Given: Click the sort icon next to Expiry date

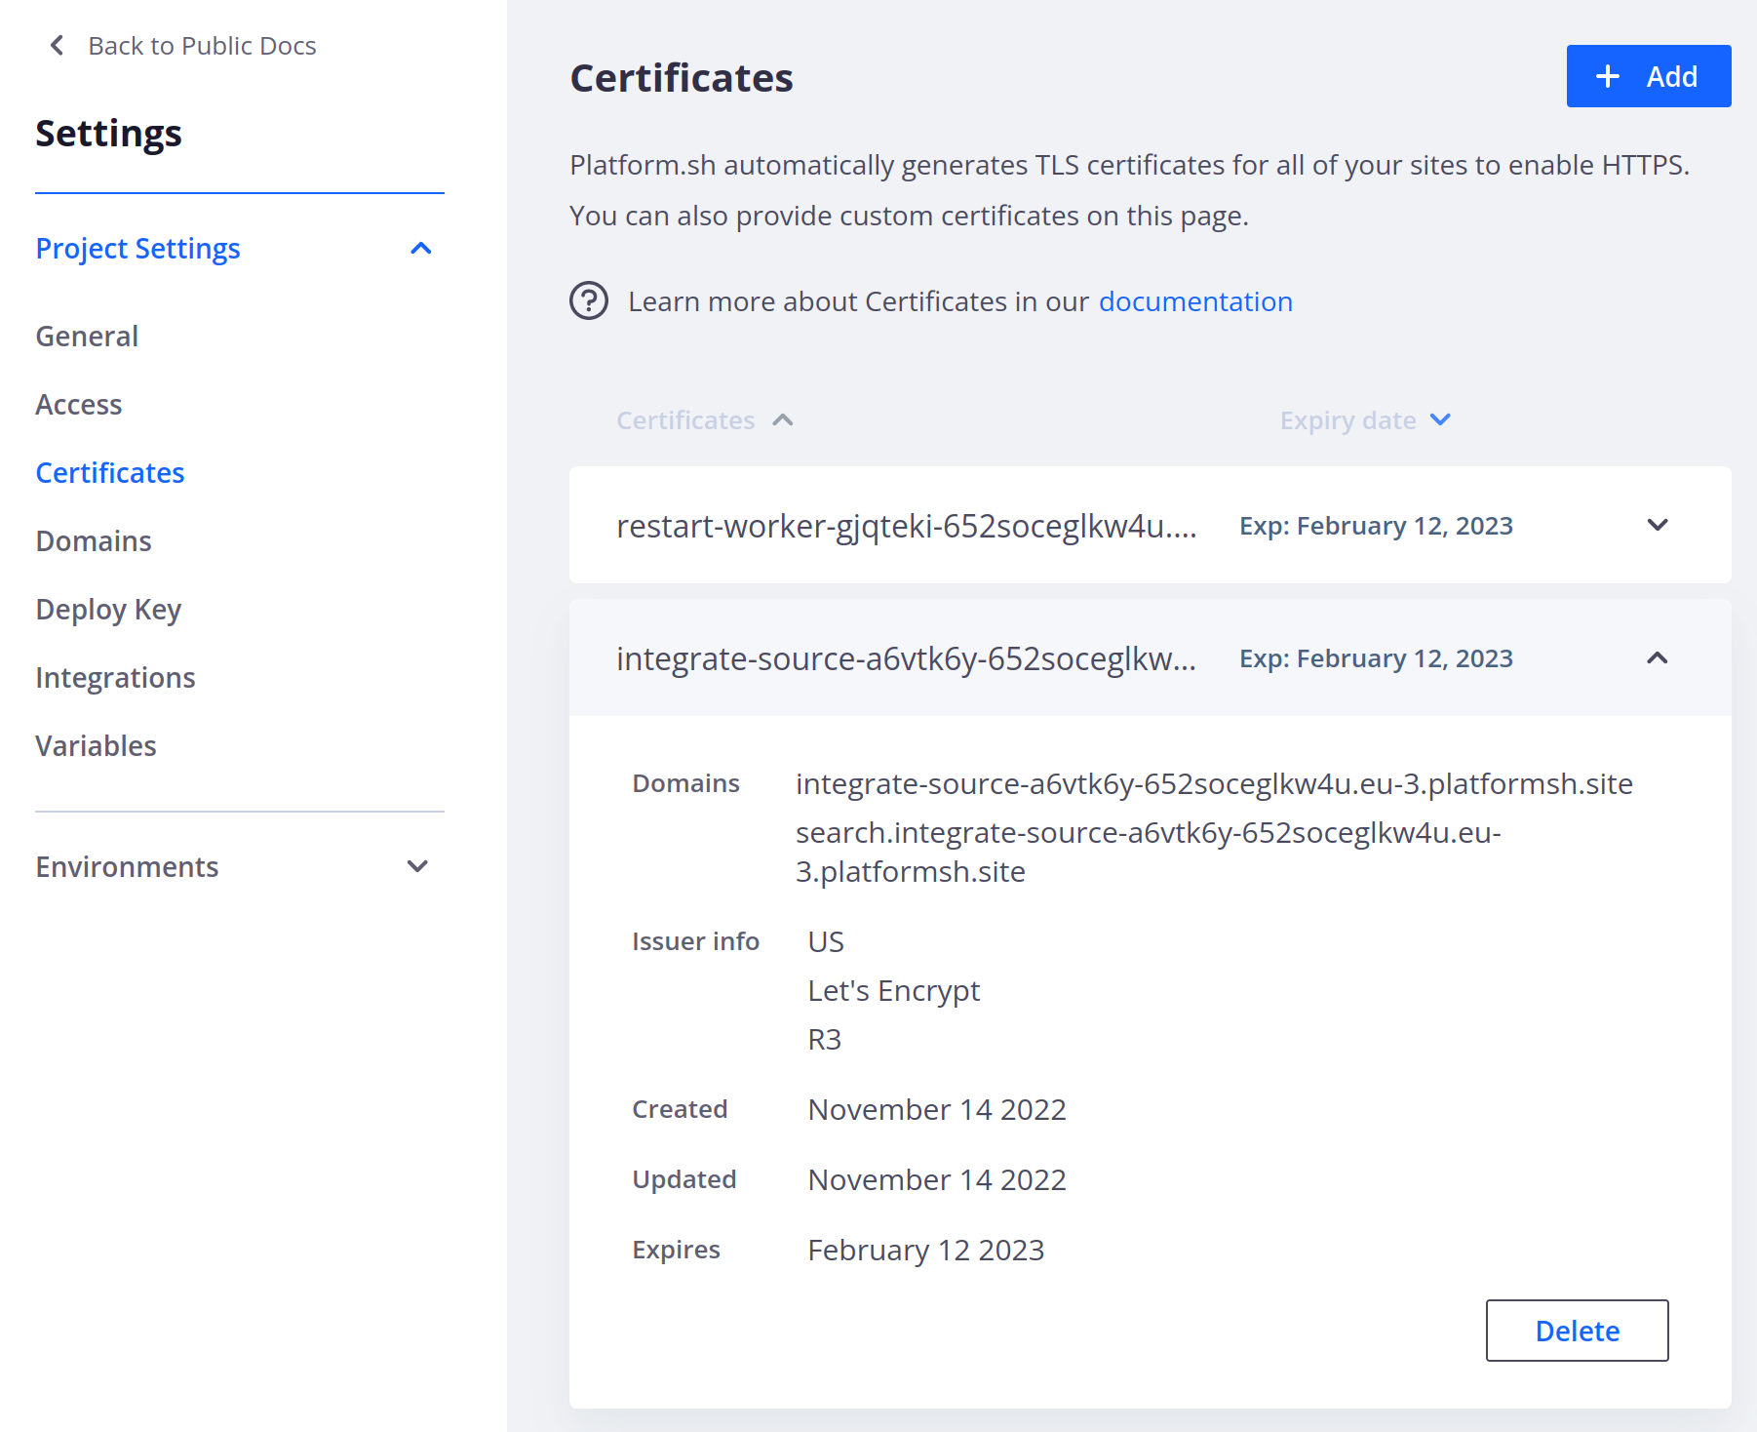Looking at the screenshot, I should (1440, 419).
